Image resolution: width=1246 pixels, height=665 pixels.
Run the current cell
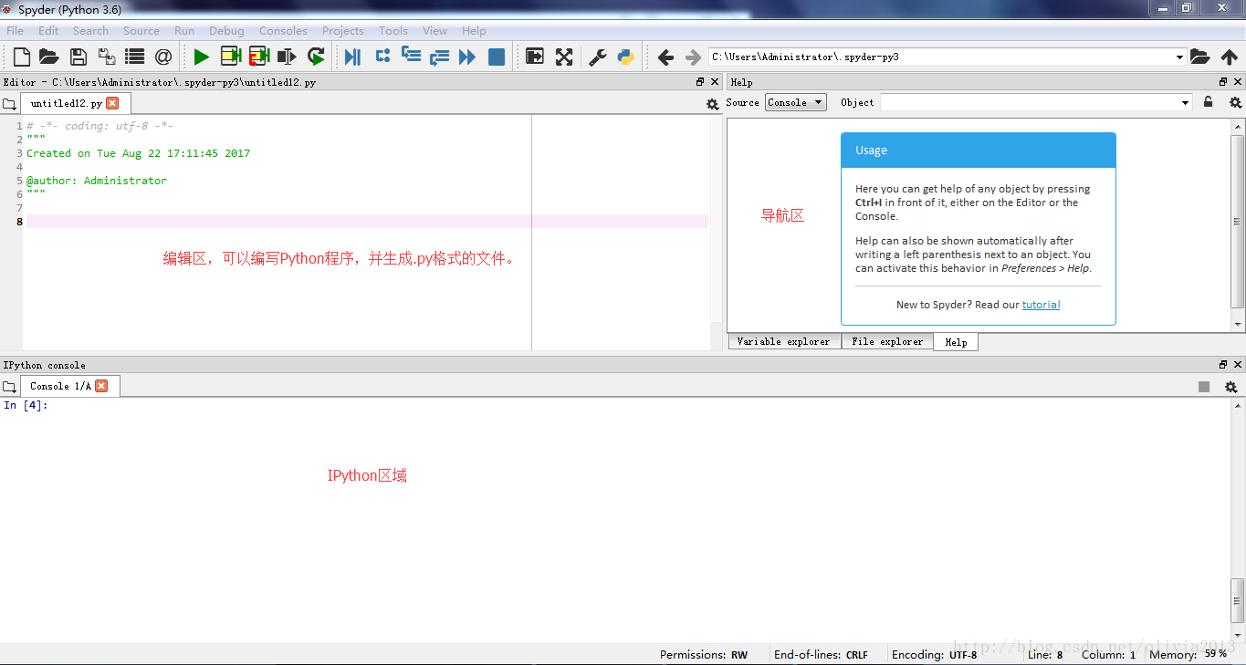click(x=230, y=57)
